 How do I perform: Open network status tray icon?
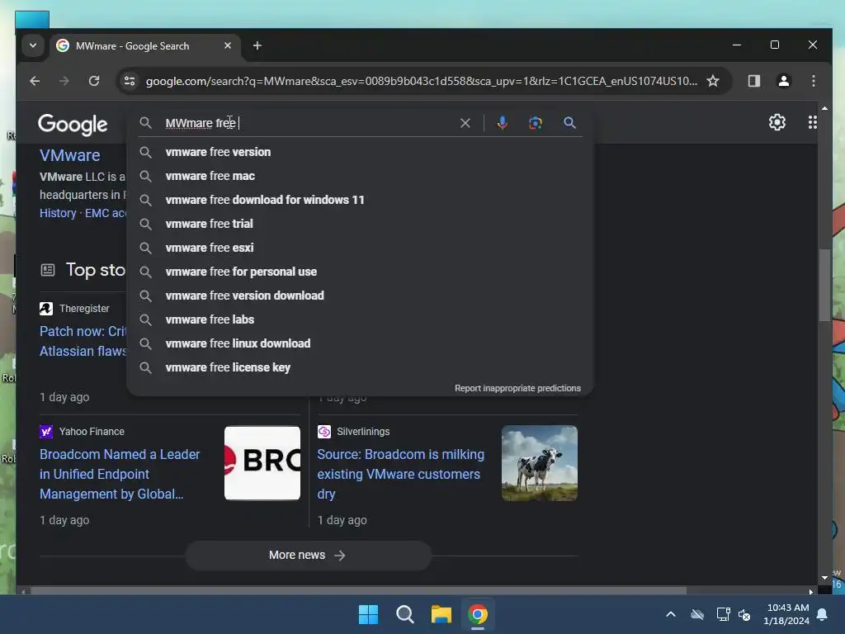(723, 614)
